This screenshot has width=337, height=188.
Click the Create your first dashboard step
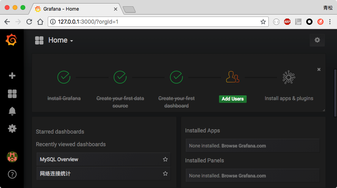click(176, 102)
